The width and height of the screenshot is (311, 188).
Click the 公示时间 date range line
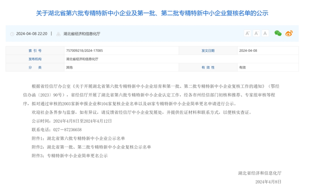[x=72, y=121]
